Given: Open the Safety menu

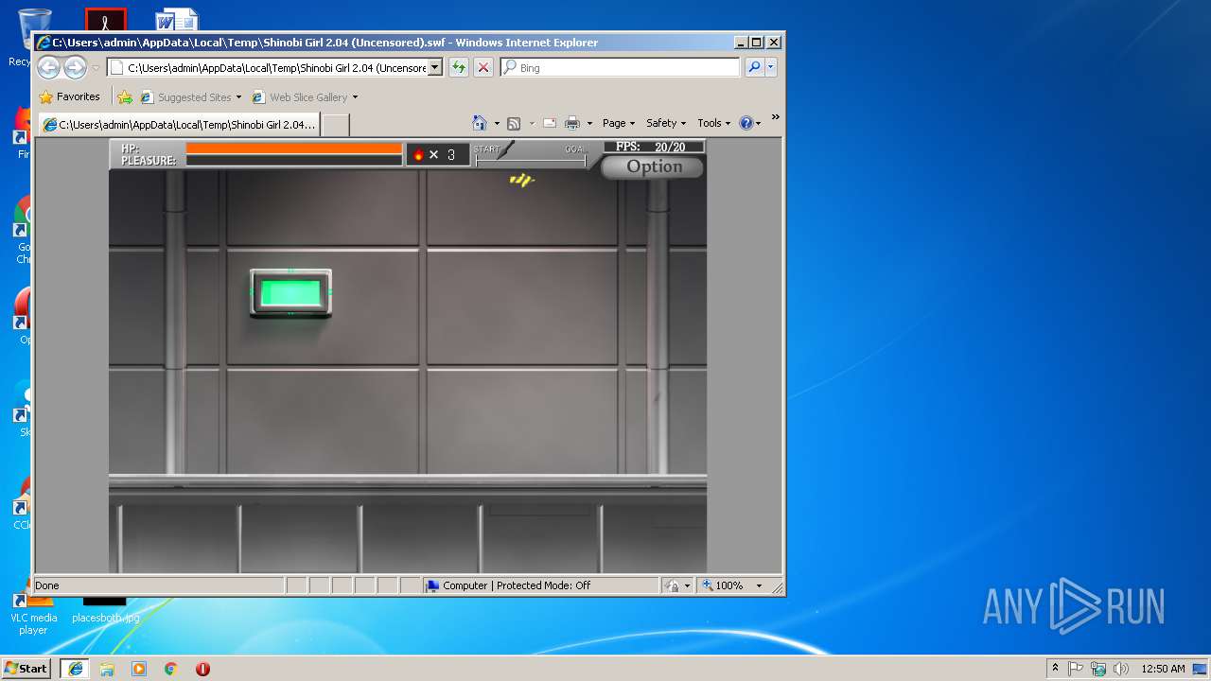Looking at the screenshot, I should 666,123.
